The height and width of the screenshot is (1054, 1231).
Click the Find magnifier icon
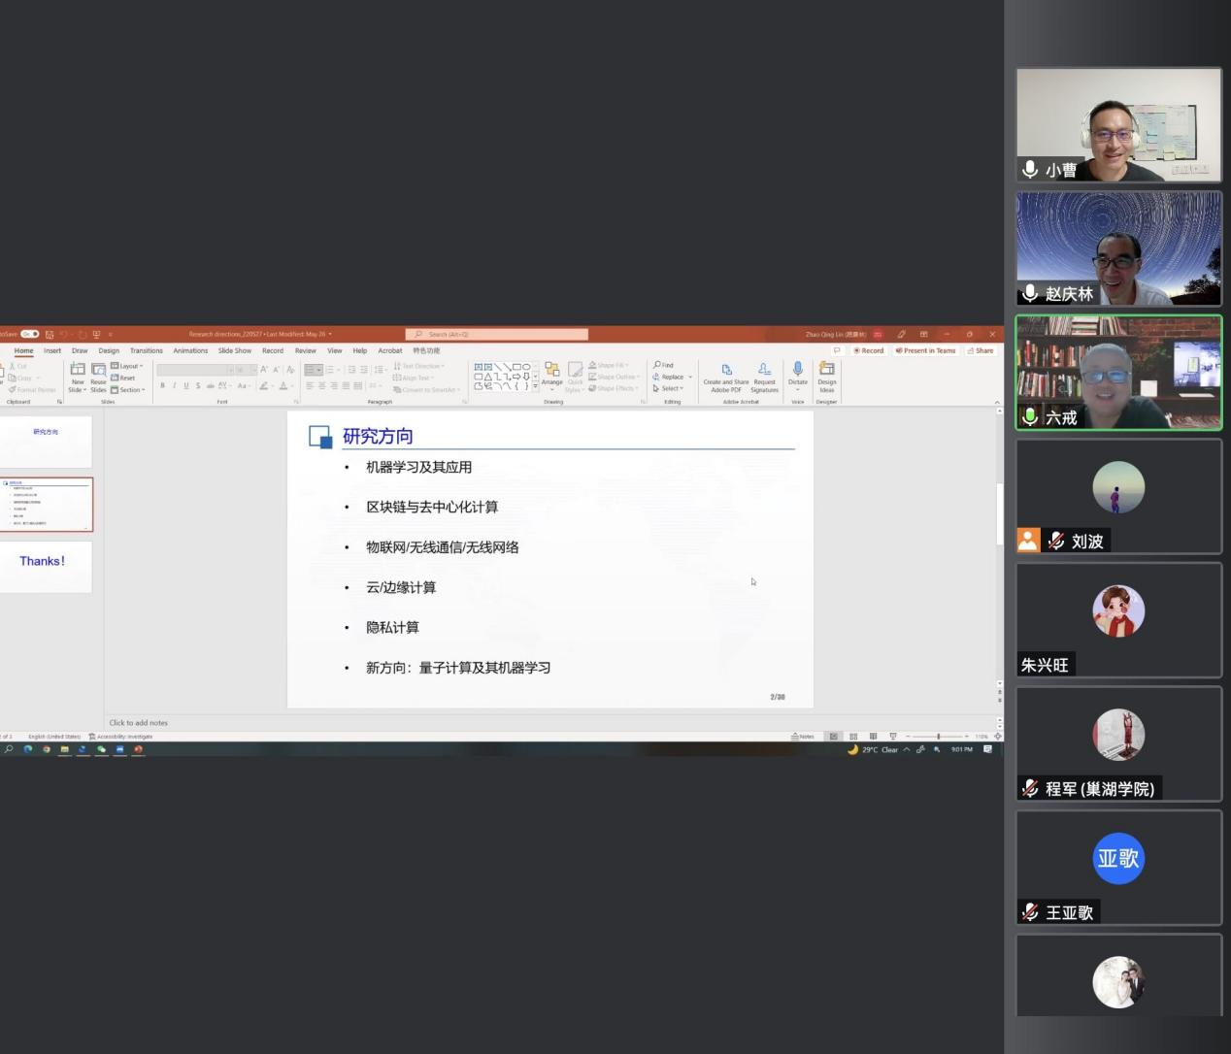click(657, 366)
